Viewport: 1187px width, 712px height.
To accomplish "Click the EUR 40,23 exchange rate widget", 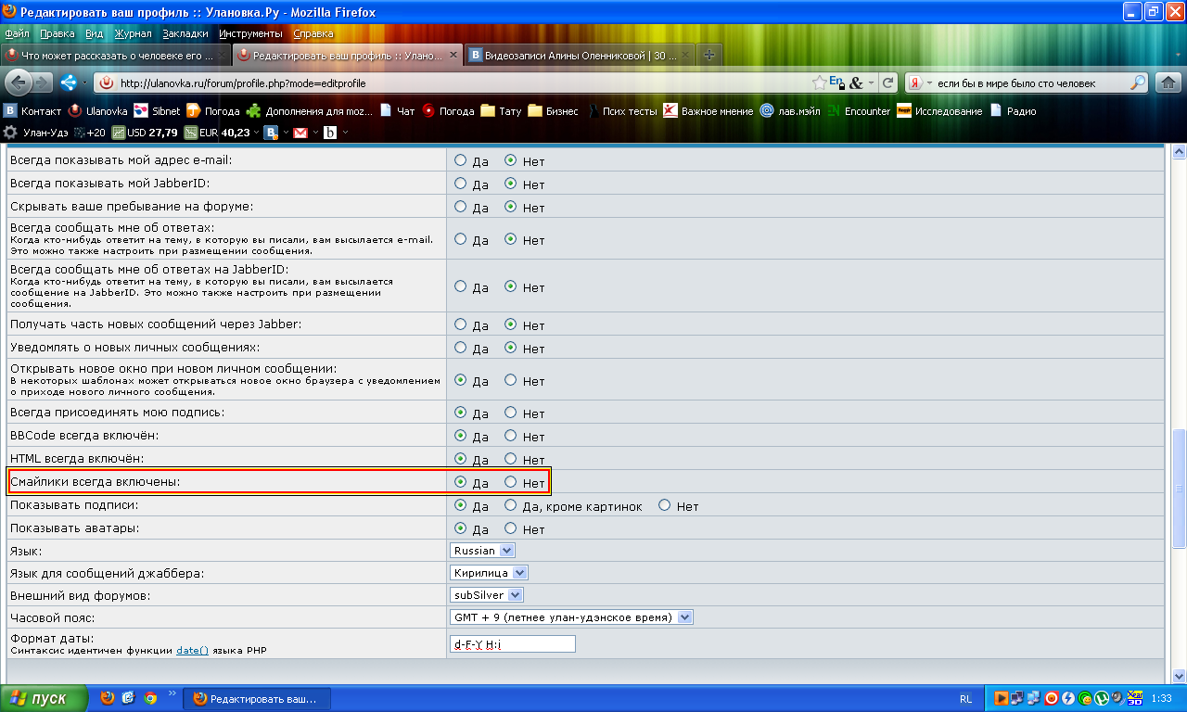I will coord(217,133).
